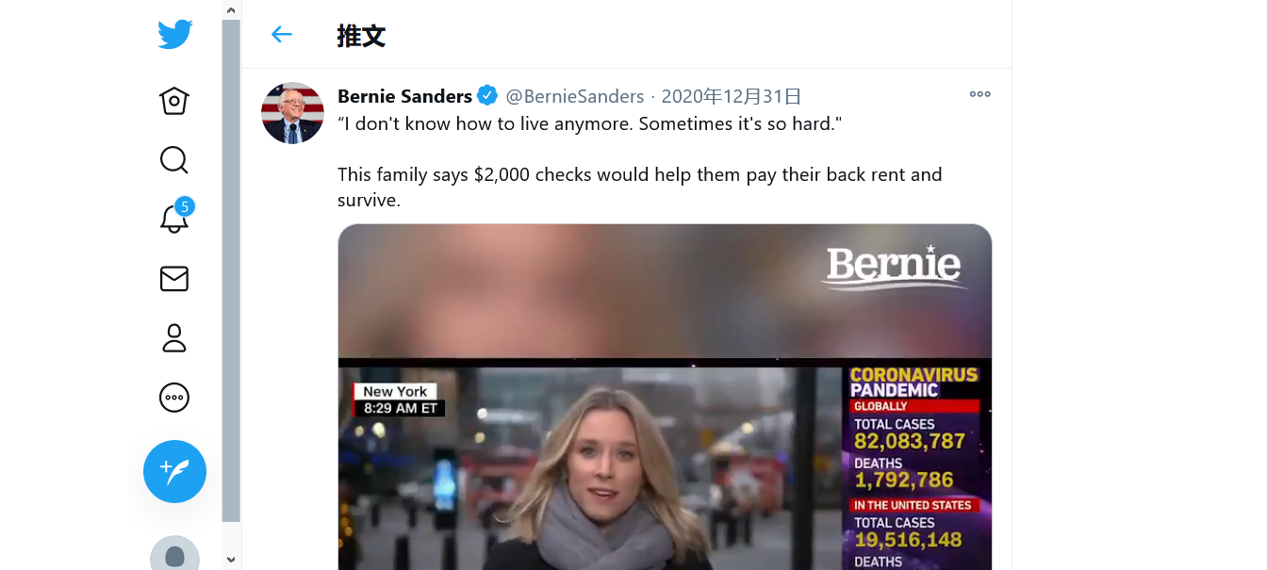Click scrollbar up arrow in sidebar

231,9
